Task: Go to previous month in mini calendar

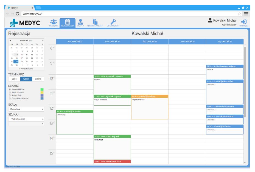Action: coord(10,40)
